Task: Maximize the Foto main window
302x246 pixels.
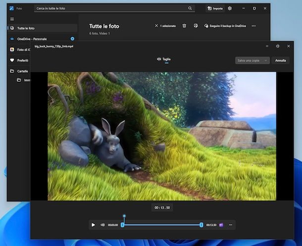Action: click(254, 8)
